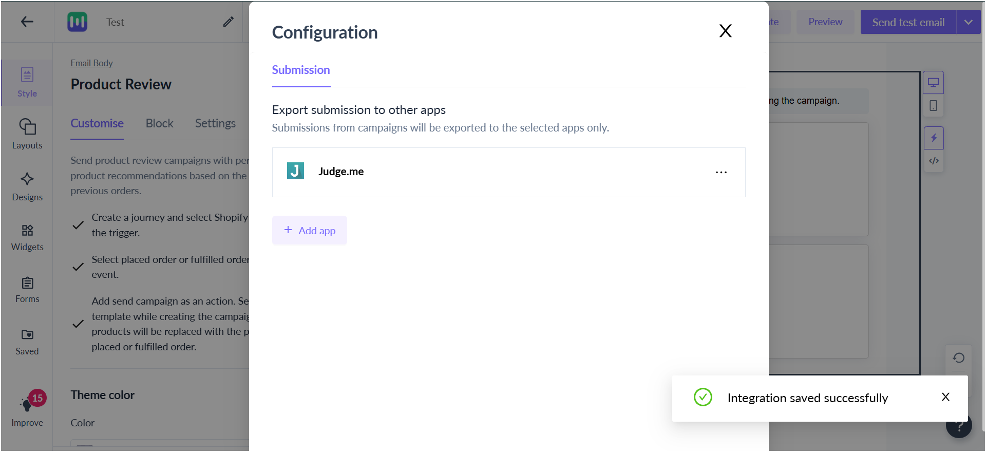Switch to mobile preview view

(x=933, y=106)
